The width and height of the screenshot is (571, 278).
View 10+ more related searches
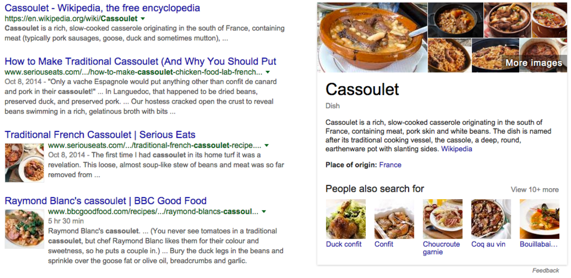point(534,190)
